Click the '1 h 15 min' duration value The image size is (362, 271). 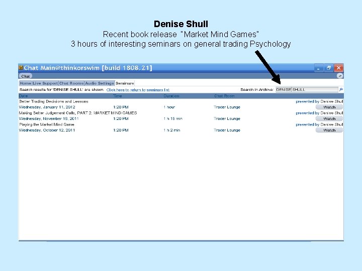(173, 118)
